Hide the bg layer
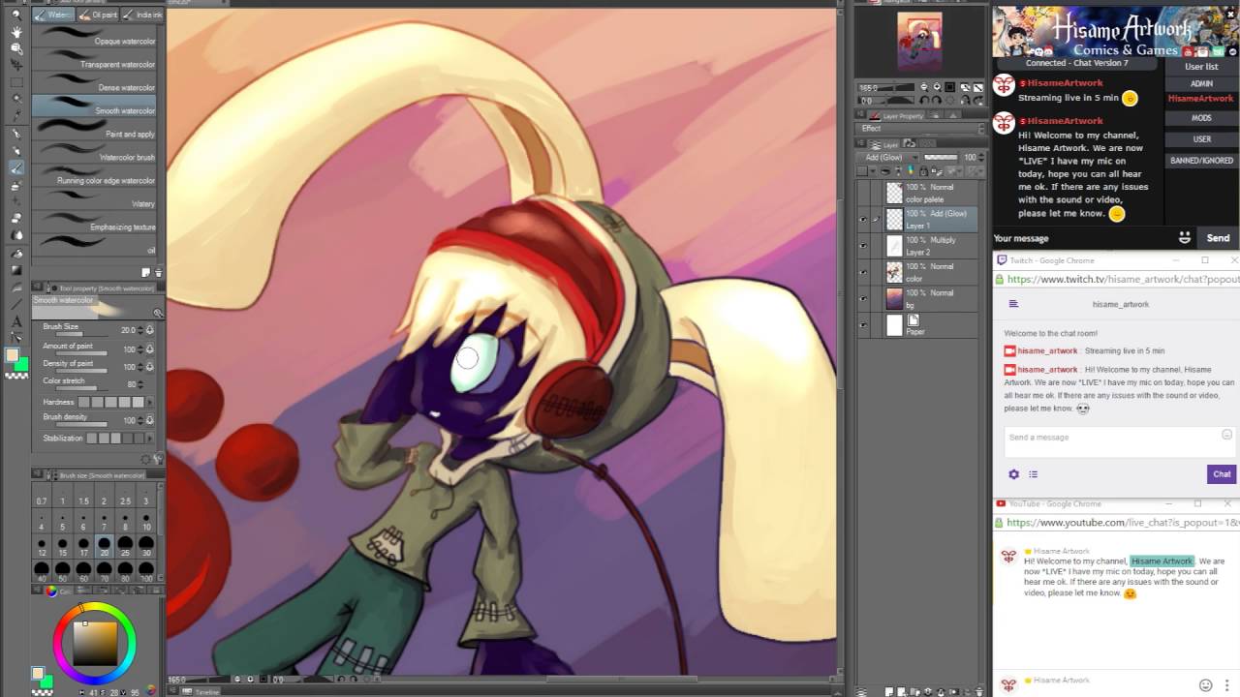This screenshot has height=697, width=1240. click(x=863, y=298)
